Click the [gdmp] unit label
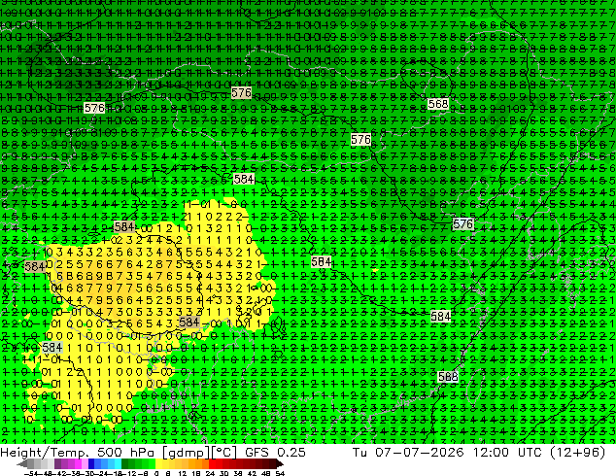The height and width of the screenshot is (476, 616). point(187,453)
